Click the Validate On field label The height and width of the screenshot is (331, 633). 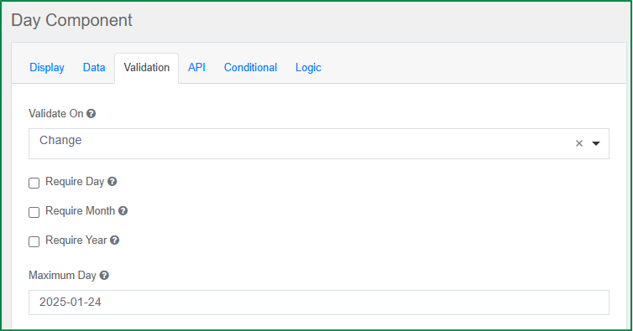[56, 114]
